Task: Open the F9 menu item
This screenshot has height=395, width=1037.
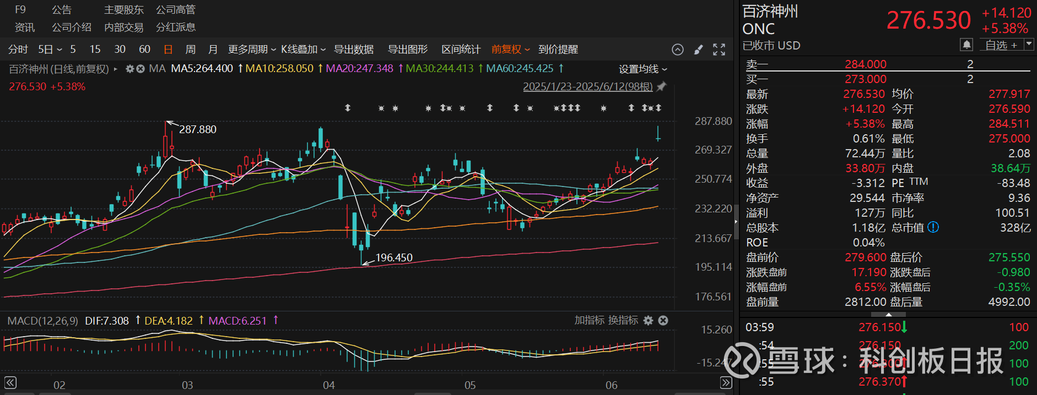Action: tap(20, 10)
